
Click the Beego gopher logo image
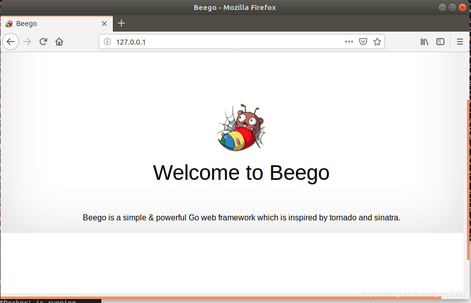point(241,128)
